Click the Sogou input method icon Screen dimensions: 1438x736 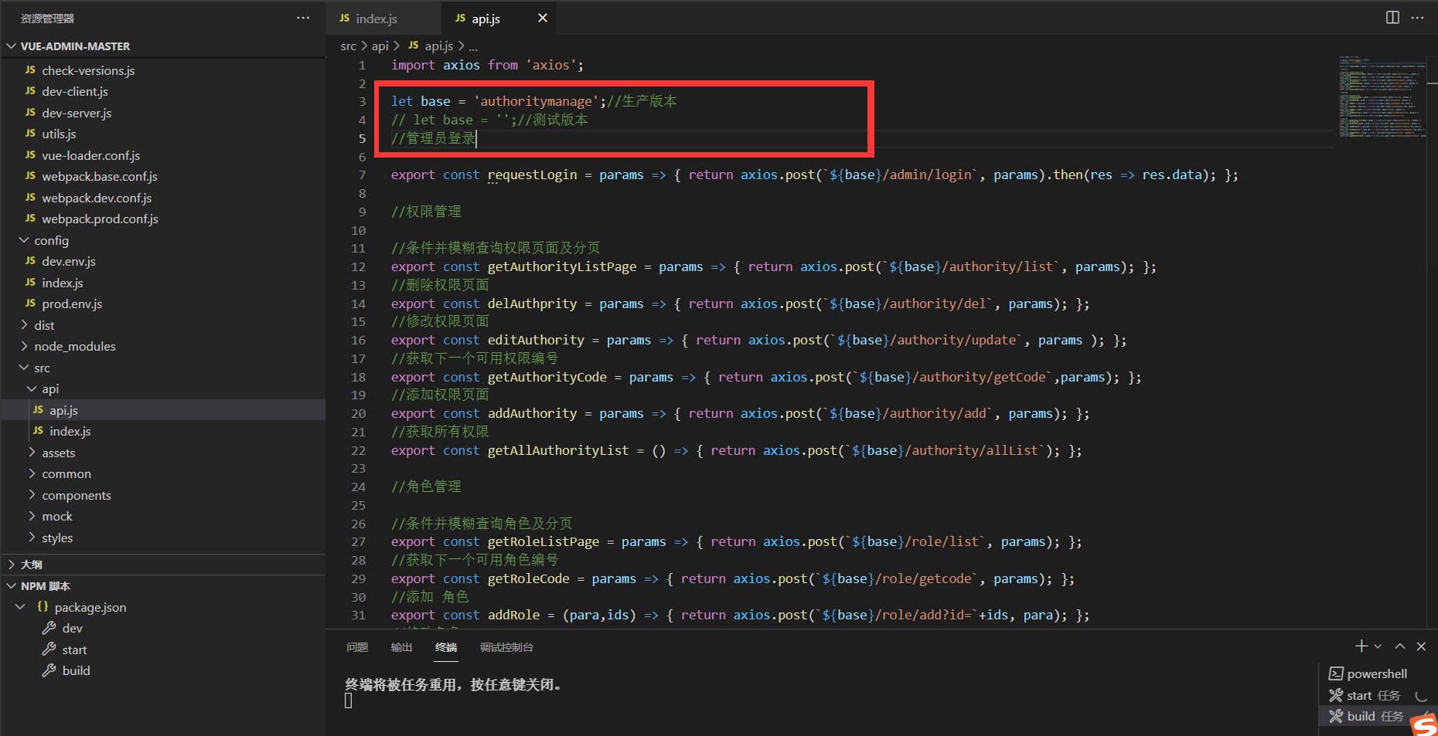[1424, 725]
